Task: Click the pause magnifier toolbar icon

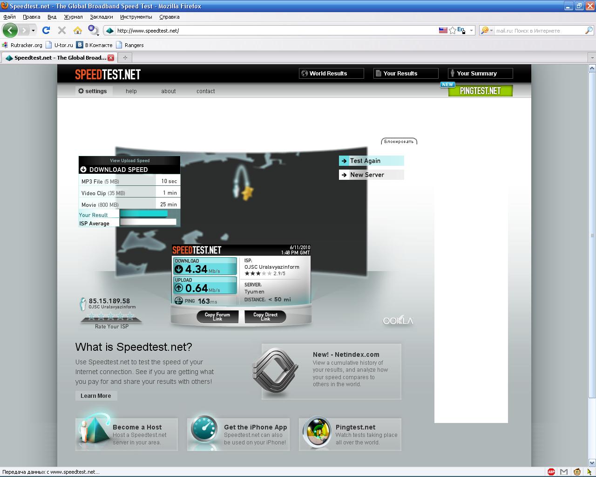Action: coord(93,30)
